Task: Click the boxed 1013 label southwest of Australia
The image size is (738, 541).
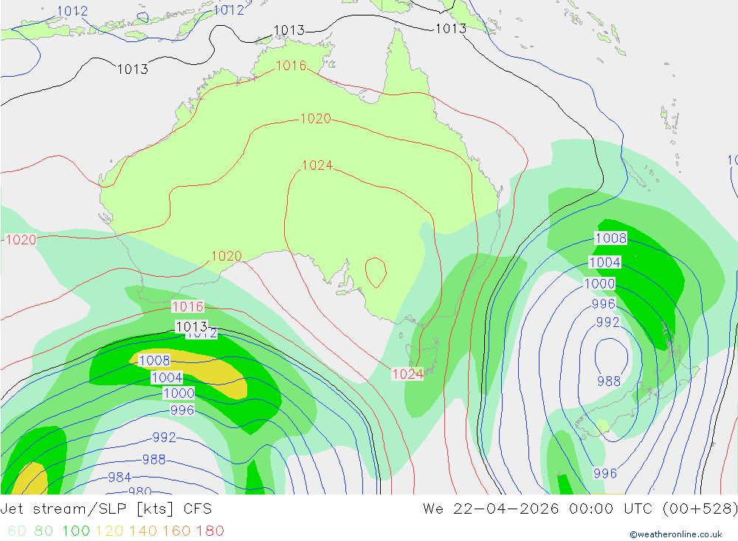Action: pos(192,326)
